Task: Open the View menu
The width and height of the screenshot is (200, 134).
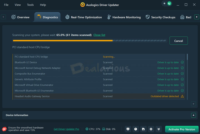Action: point(17,5)
